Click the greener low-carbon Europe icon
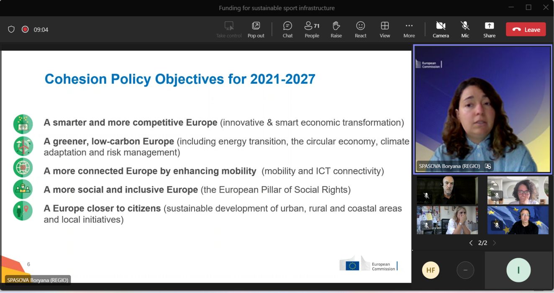The width and height of the screenshot is (554, 293). pyautogui.click(x=23, y=146)
